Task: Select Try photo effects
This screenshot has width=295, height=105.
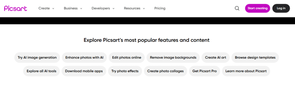Action: pos(125,71)
